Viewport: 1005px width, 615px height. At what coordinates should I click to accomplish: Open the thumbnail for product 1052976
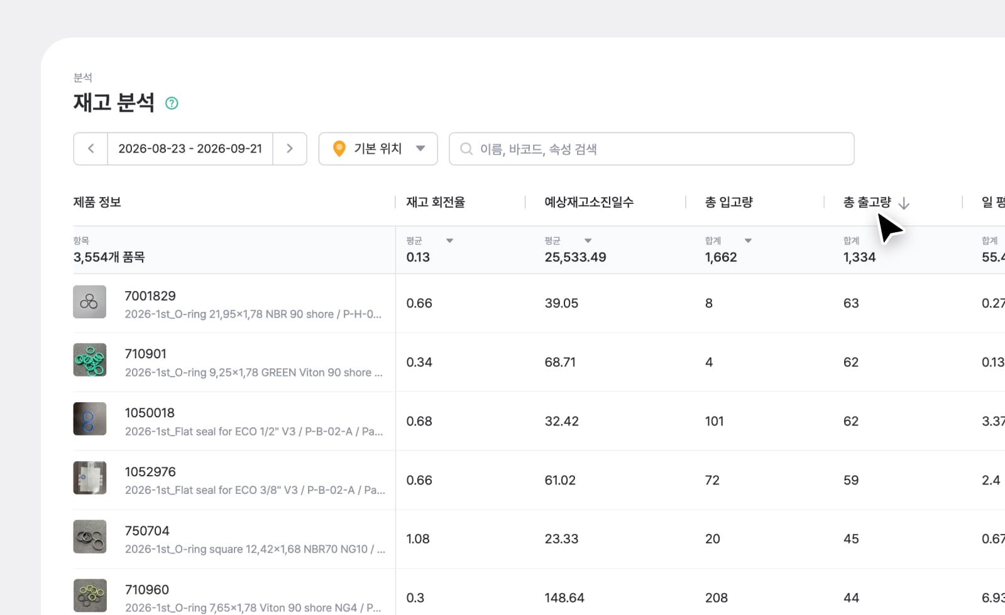coord(89,478)
